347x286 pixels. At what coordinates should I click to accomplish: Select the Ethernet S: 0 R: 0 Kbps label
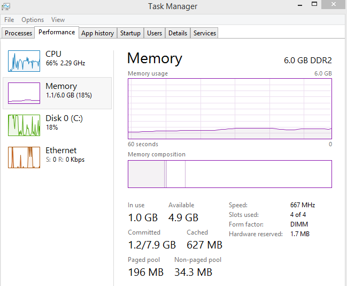[65, 155]
